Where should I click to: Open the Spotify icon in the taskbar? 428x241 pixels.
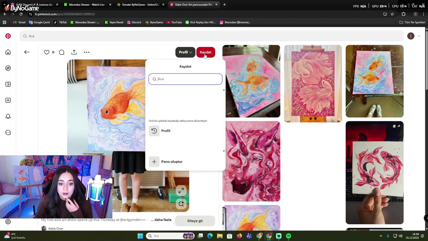tap(289, 236)
